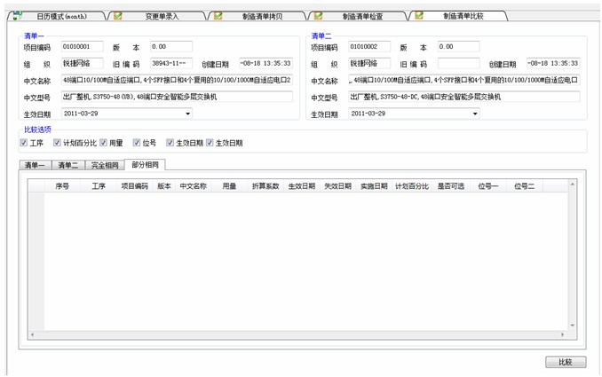602x377 pixels.
Task: Uncheck the 工序 comparison option
Action: (24, 142)
